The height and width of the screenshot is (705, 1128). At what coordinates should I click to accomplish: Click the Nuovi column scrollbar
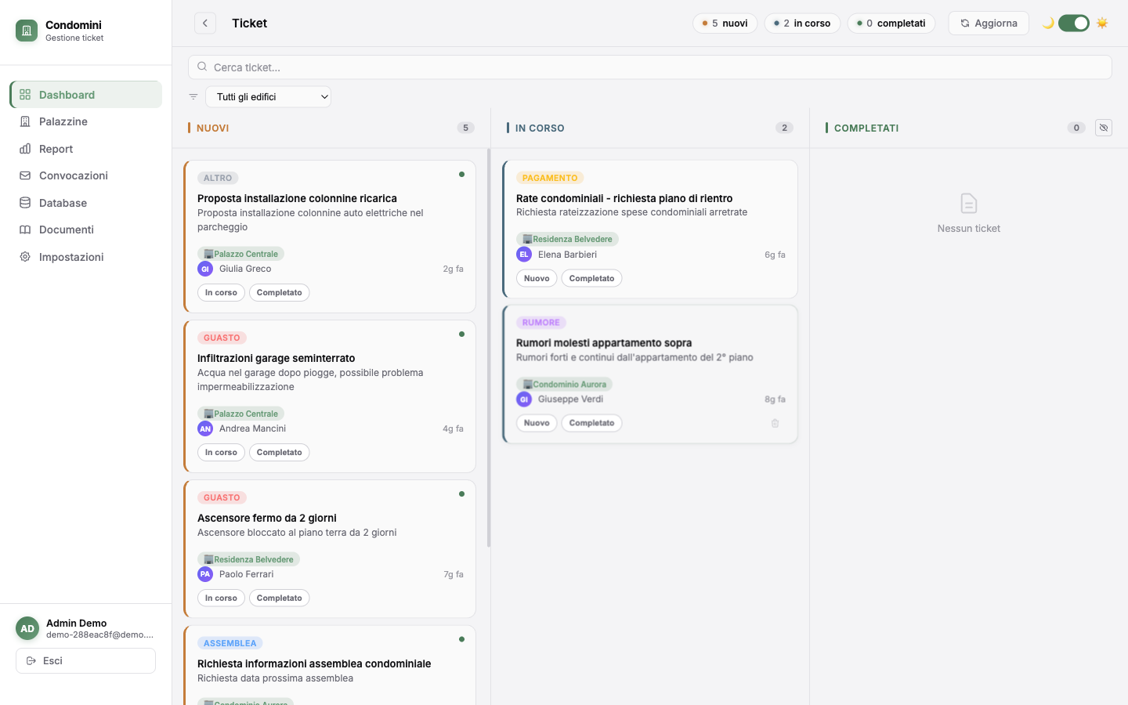489,348
